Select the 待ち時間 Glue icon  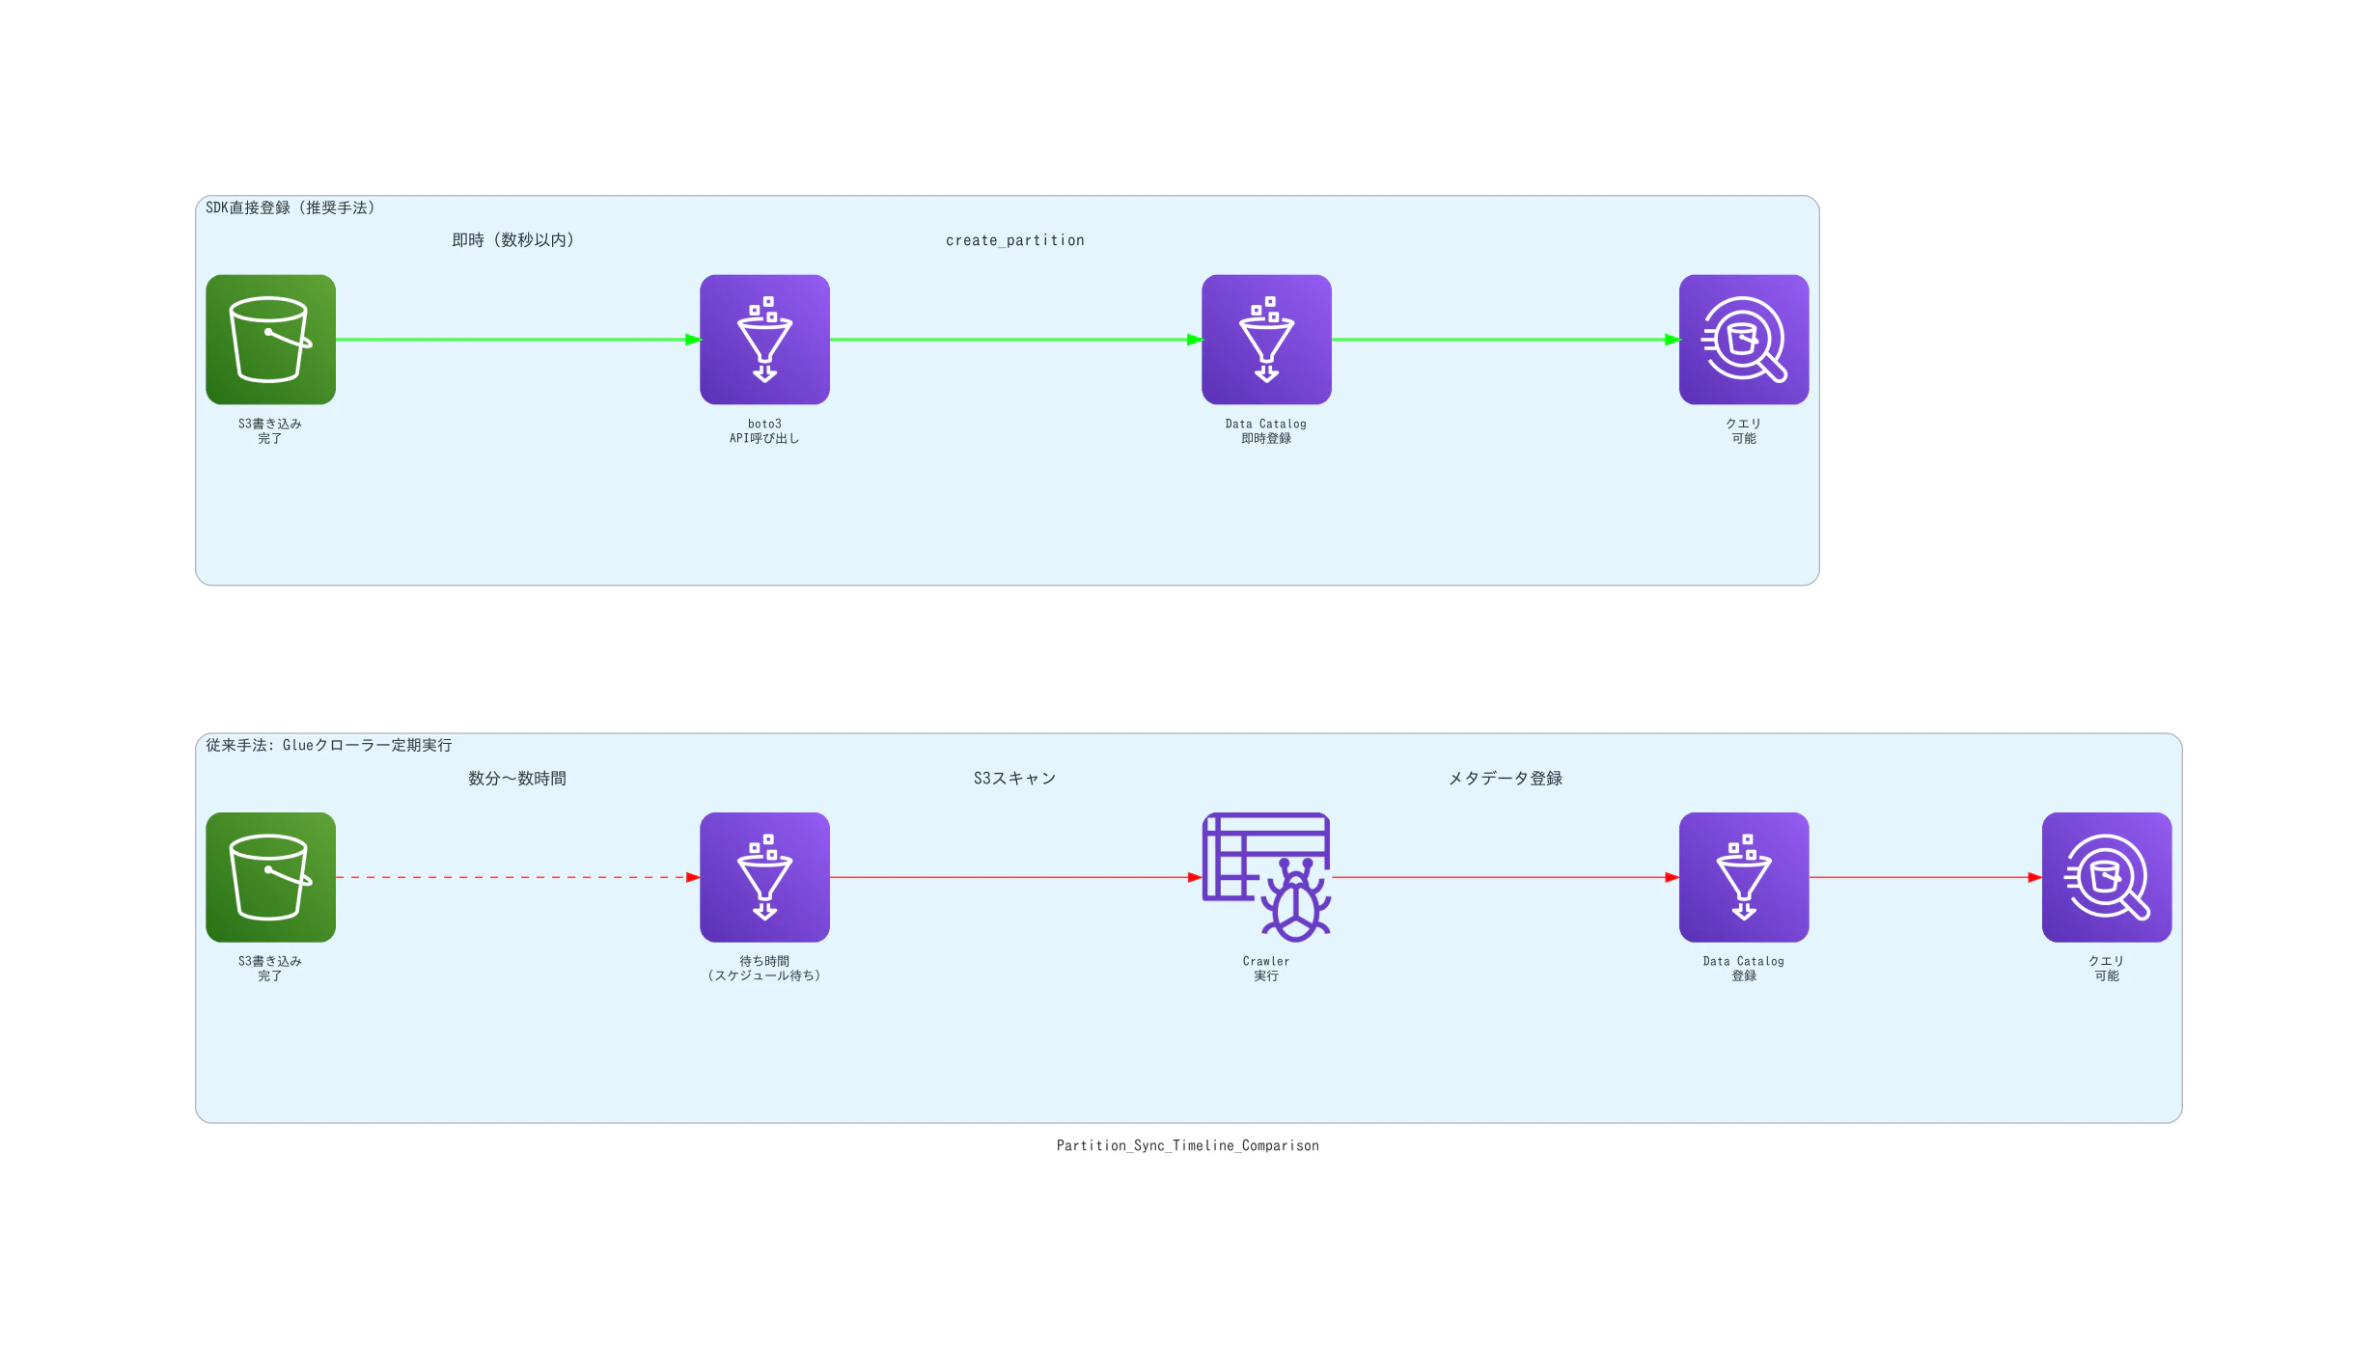pos(764,877)
